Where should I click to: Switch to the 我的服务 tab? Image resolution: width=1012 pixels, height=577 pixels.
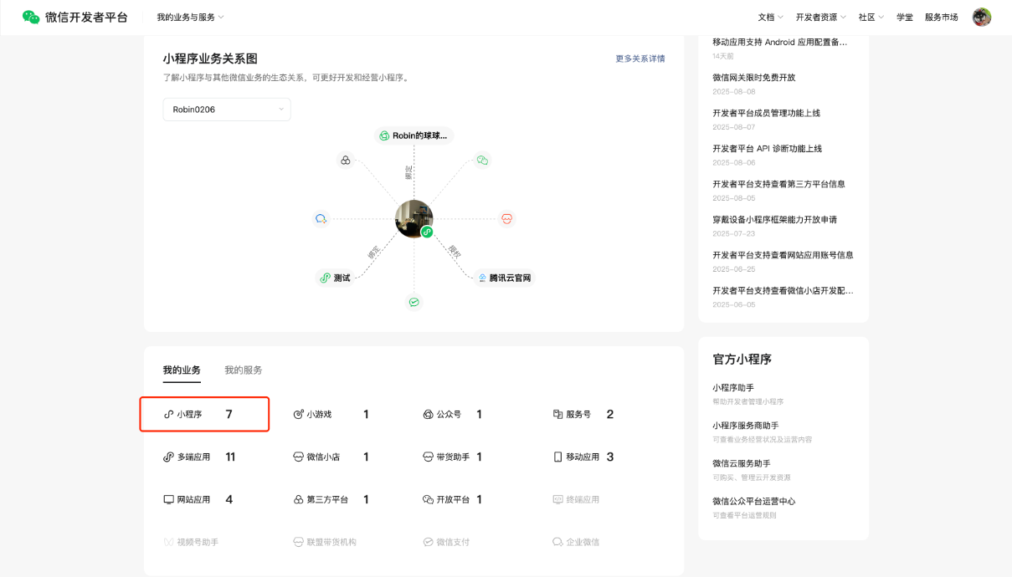click(243, 370)
